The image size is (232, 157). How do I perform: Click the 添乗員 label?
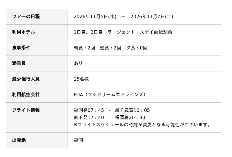point(19,63)
